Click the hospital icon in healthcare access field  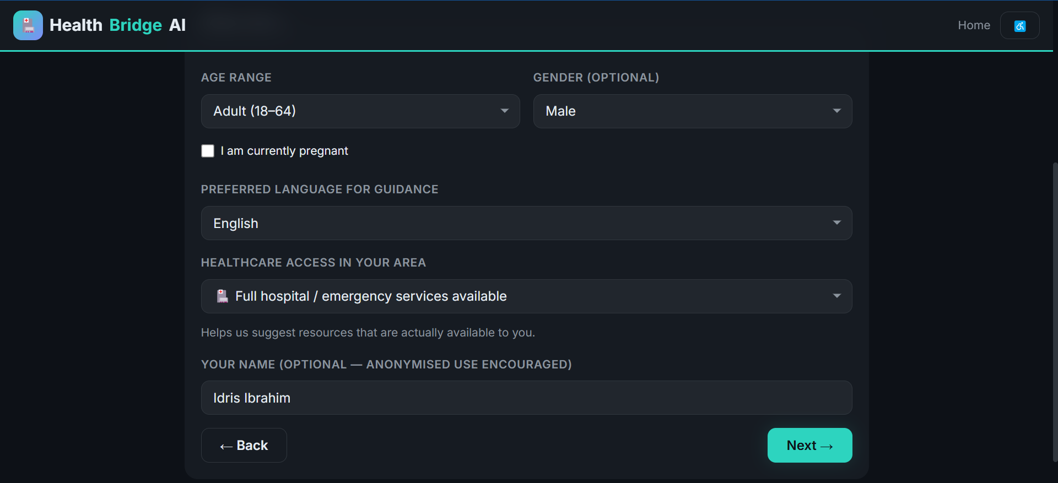tap(222, 296)
